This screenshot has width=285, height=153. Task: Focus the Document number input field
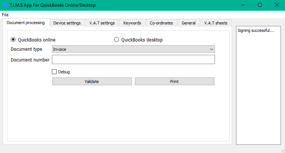click(x=133, y=60)
